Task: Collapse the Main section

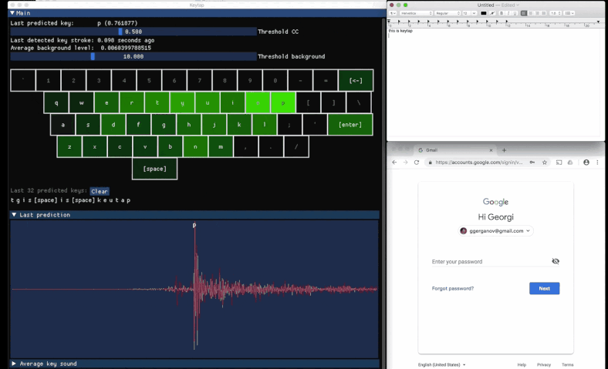Action: [14, 13]
